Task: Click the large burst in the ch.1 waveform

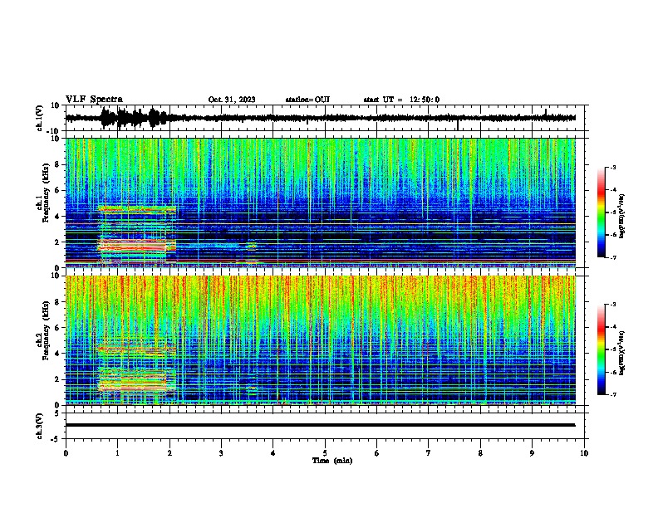Action: click(135, 118)
